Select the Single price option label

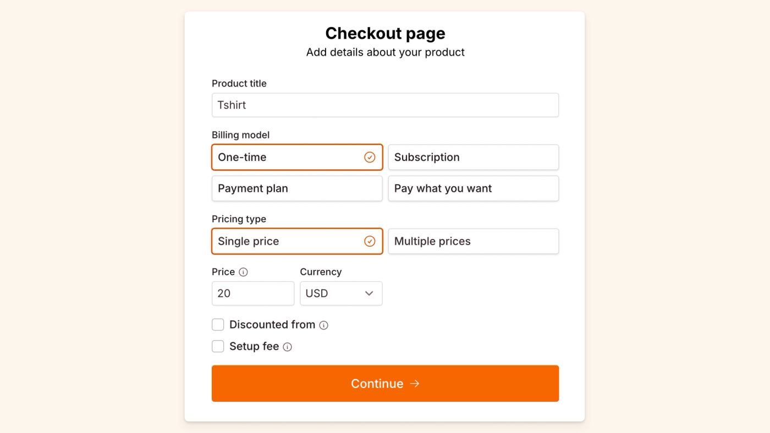(248, 241)
